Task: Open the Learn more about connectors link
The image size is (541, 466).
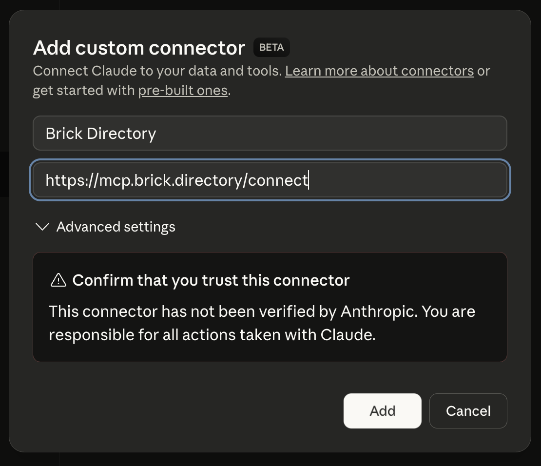Action: (380, 71)
